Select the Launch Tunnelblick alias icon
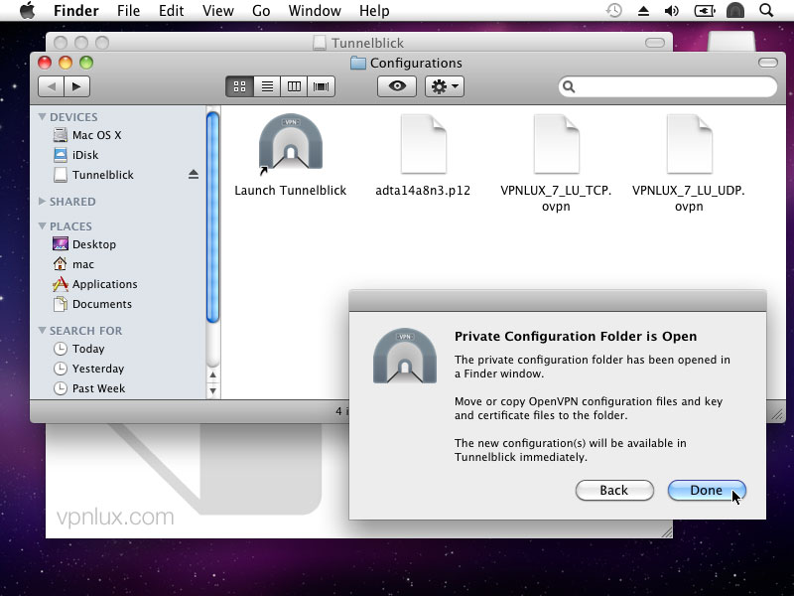 (x=290, y=142)
